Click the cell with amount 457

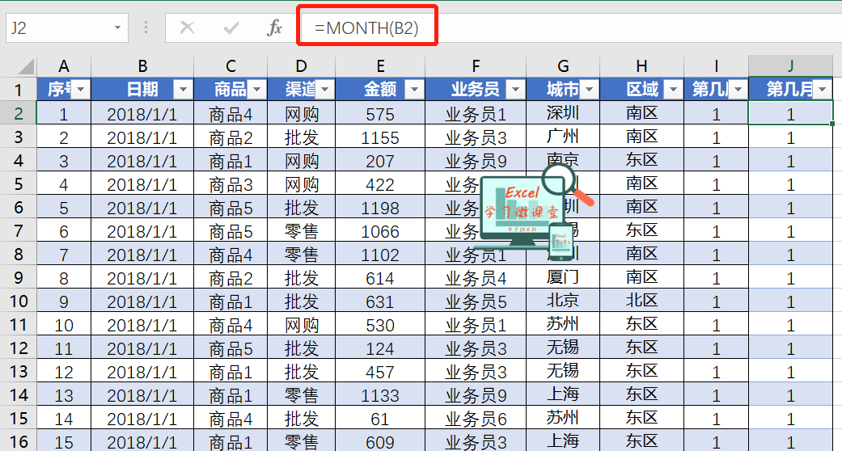point(380,371)
